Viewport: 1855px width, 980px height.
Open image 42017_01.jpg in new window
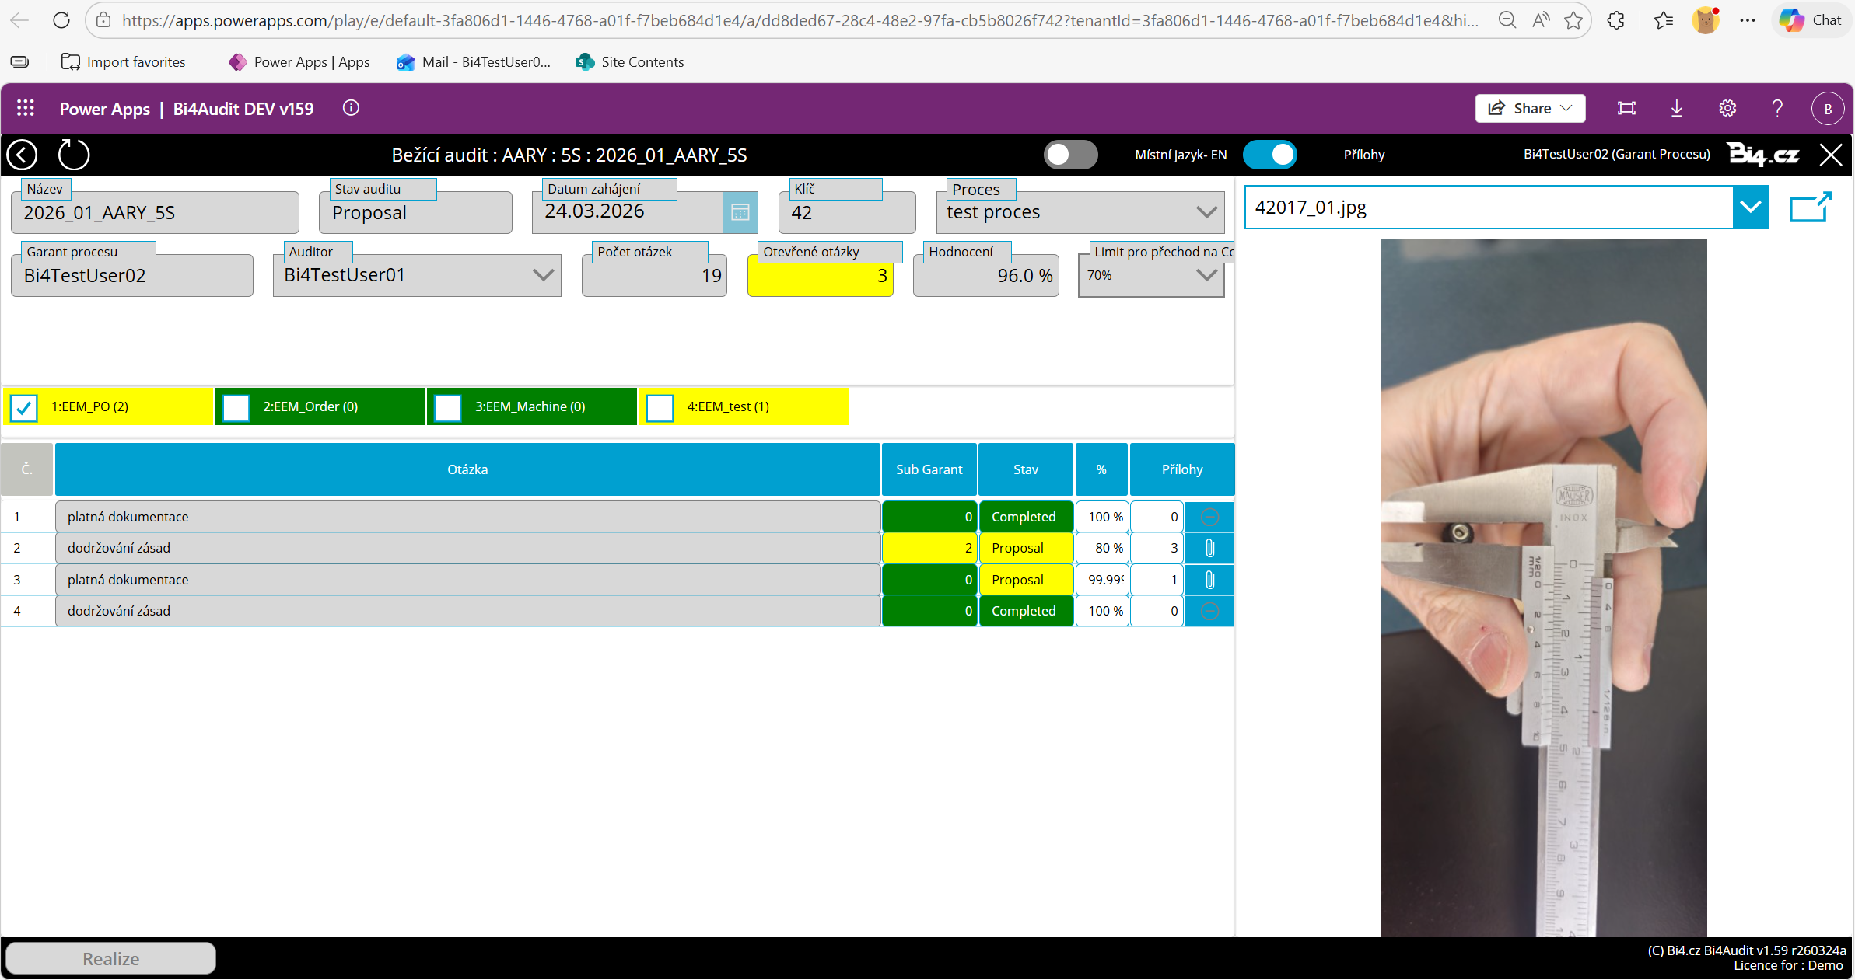click(1810, 208)
